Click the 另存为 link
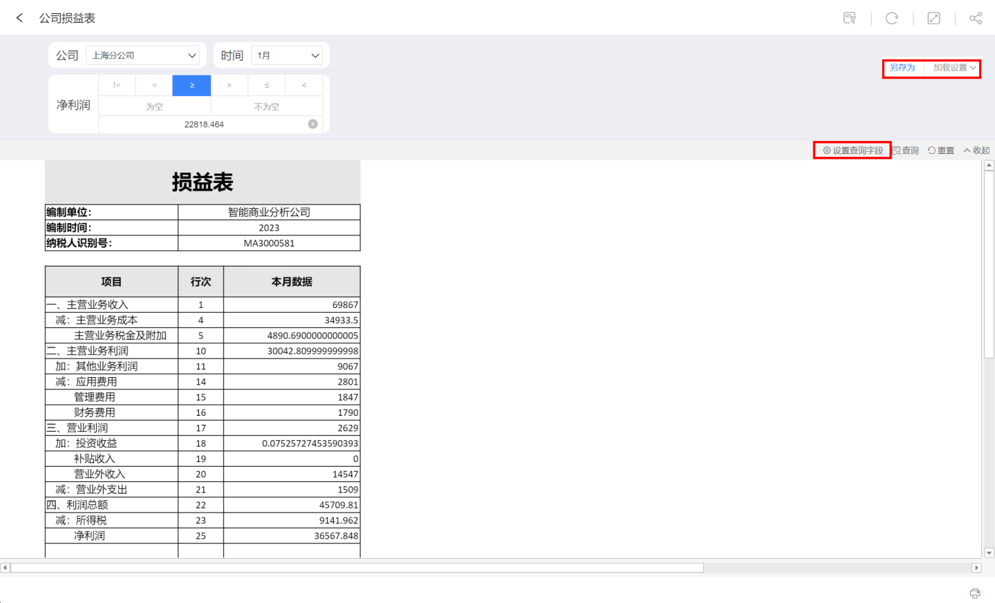 pyautogui.click(x=902, y=68)
